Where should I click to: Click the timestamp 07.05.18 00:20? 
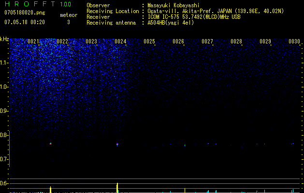pyautogui.click(x=25, y=22)
